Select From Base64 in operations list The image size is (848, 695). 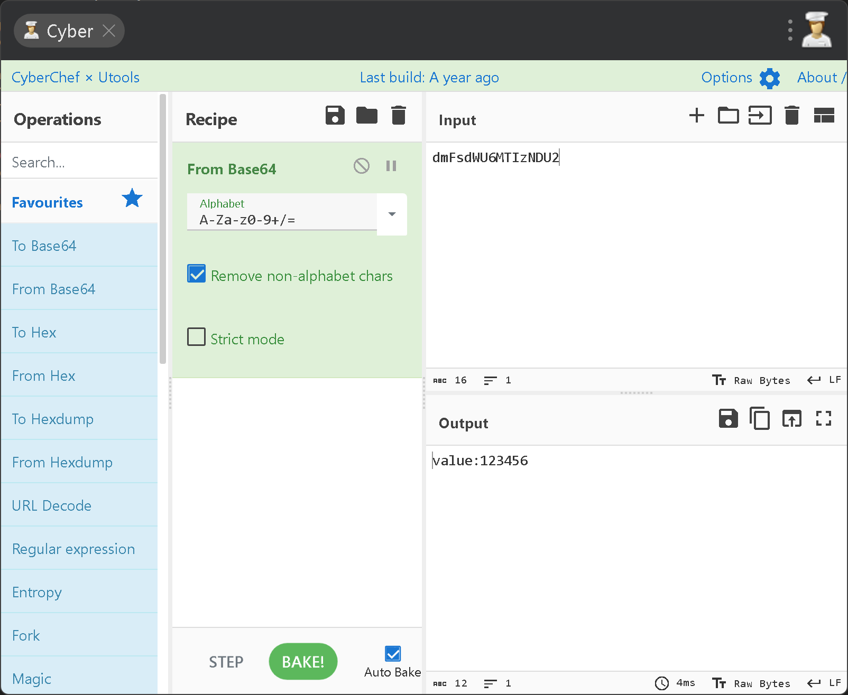pyautogui.click(x=79, y=289)
